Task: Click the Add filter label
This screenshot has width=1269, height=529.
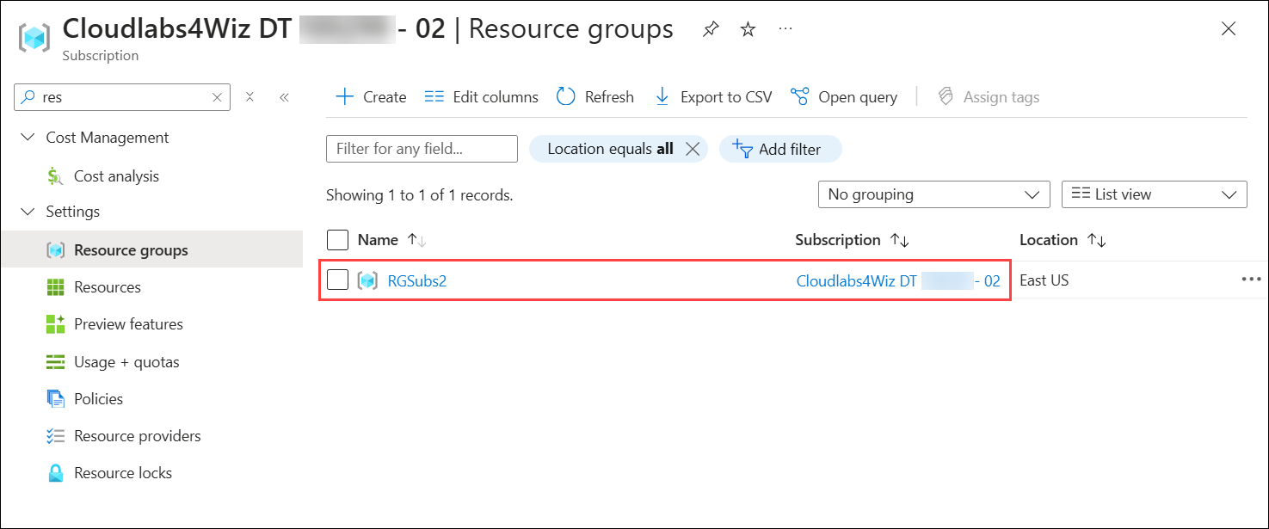Action: tap(790, 149)
